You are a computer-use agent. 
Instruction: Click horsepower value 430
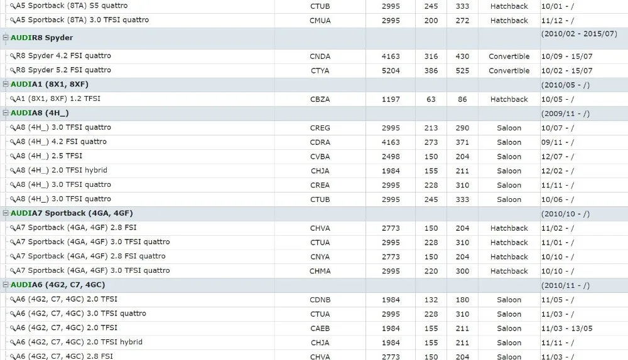(462, 56)
